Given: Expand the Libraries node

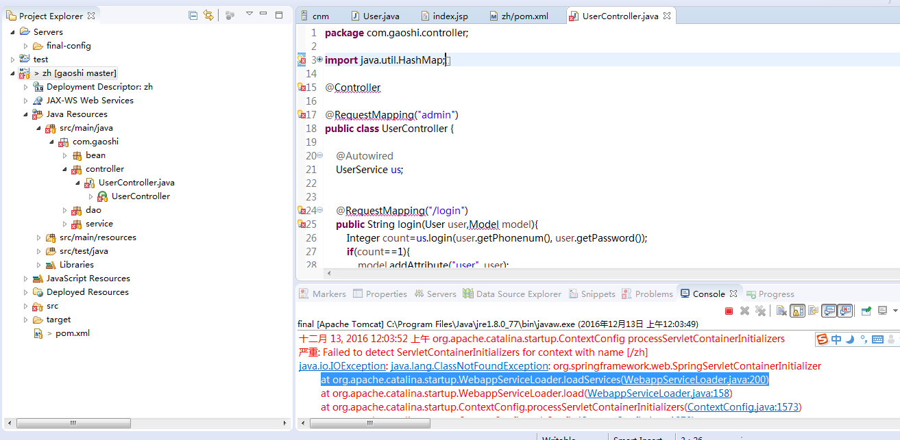Looking at the screenshot, I should 39,265.
